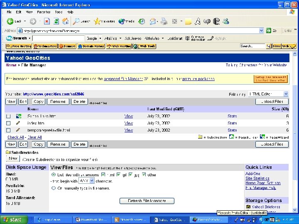This screenshot has height=224, width=299.
Task: Open the Edit menu
Action: [19, 12]
